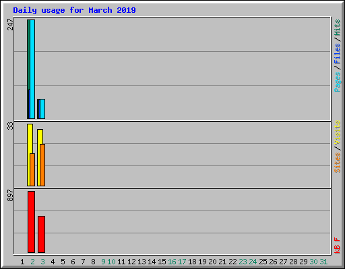
Task: Click the red KB bar for day 3
Action: point(41,234)
